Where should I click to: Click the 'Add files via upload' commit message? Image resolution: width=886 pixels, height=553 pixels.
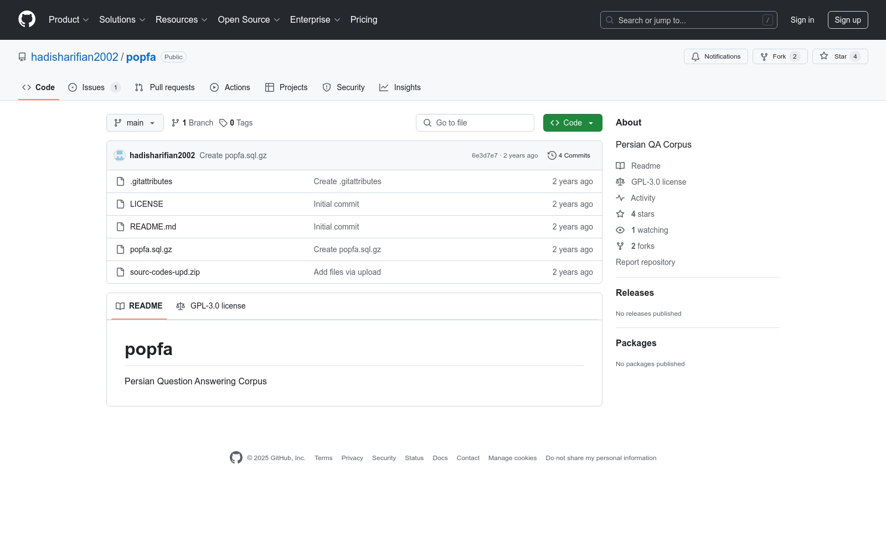pos(347,272)
